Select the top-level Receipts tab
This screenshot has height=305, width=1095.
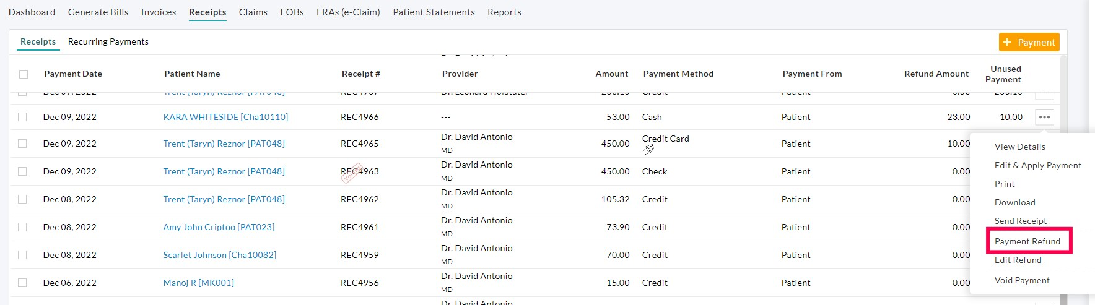pos(207,12)
